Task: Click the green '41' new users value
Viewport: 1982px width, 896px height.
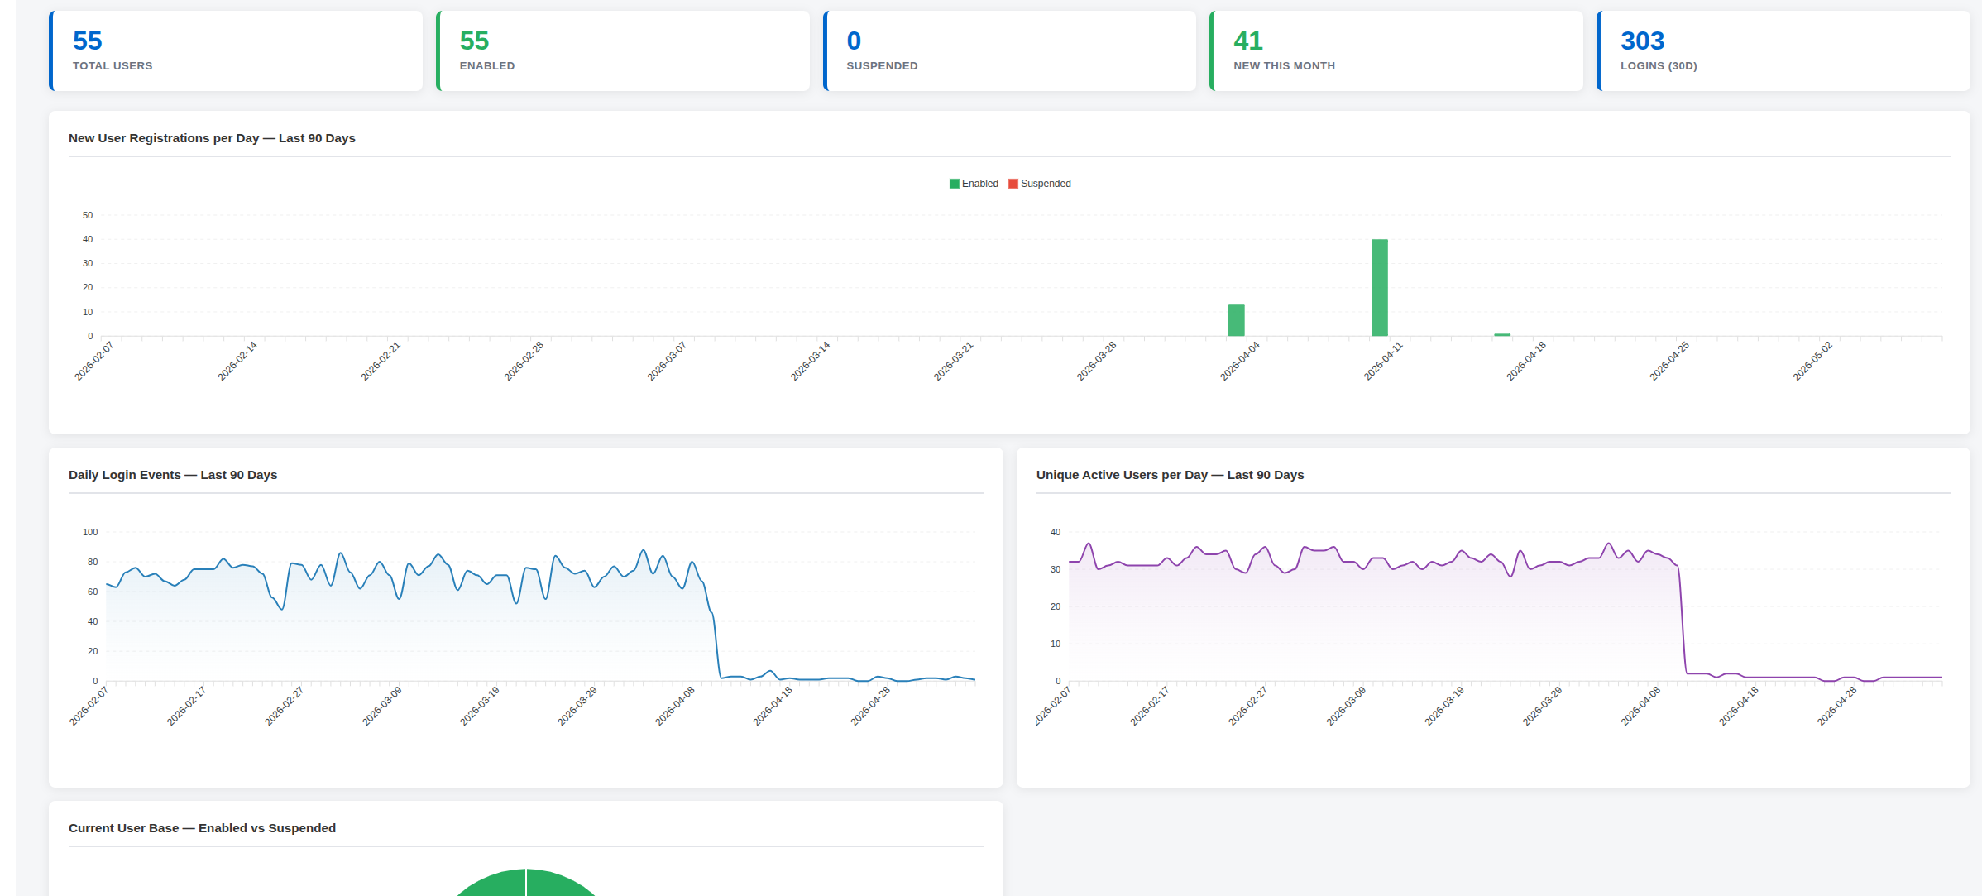Action: [x=1247, y=41]
